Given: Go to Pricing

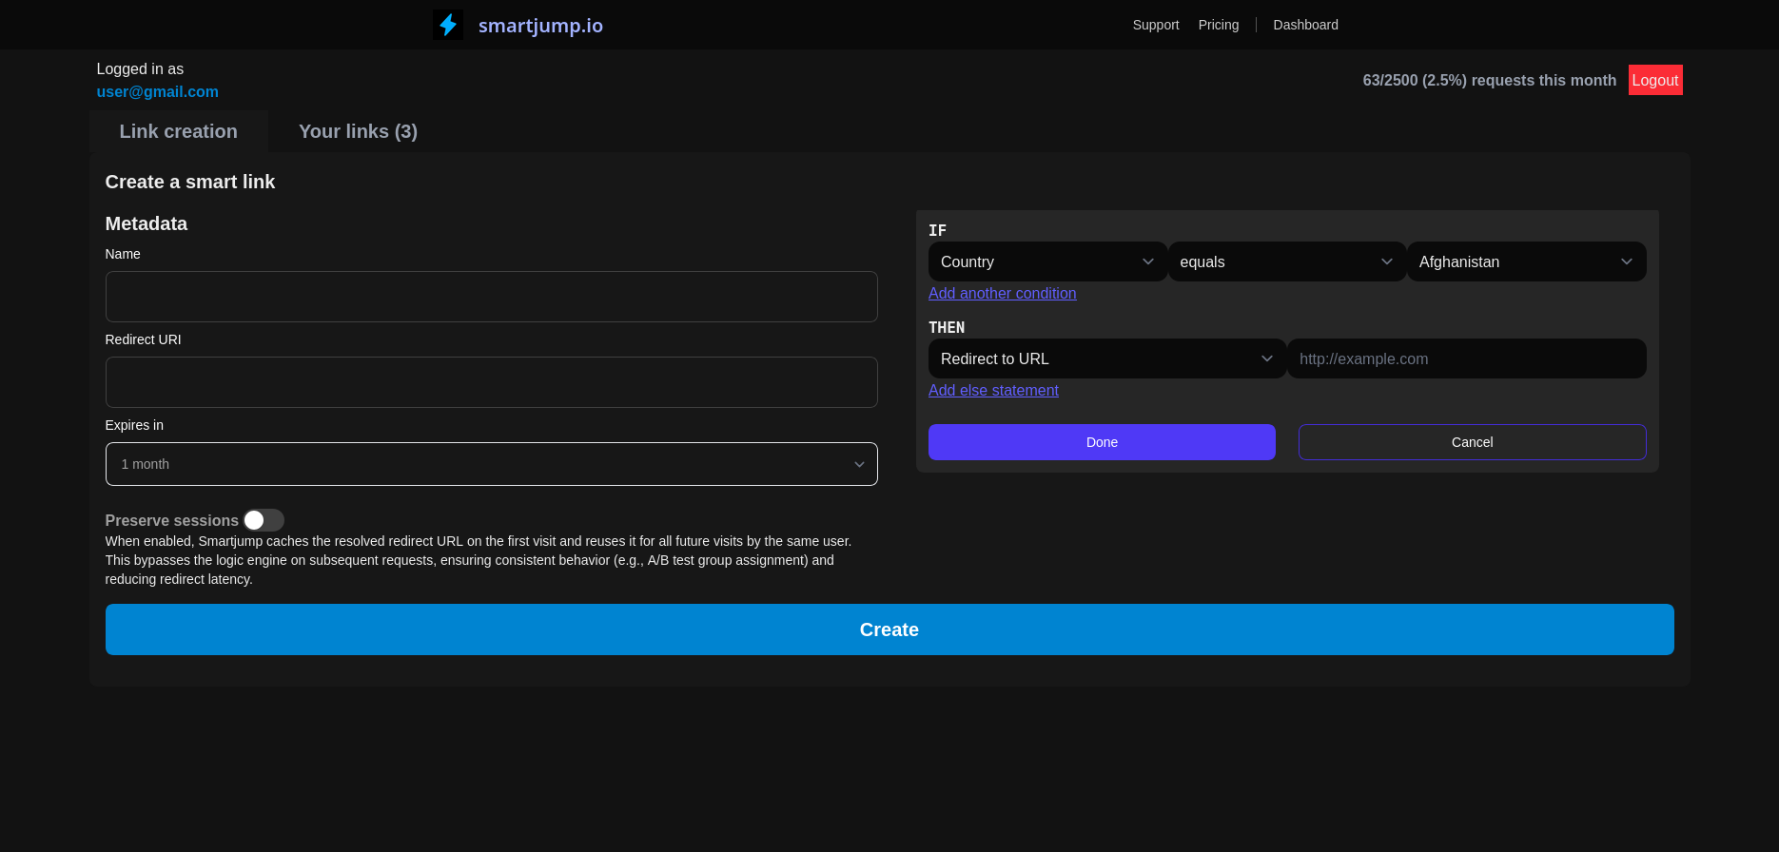Looking at the screenshot, I should [x=1219, y=25].
